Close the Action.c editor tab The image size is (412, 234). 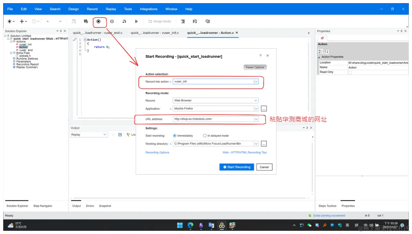point(237,33)
